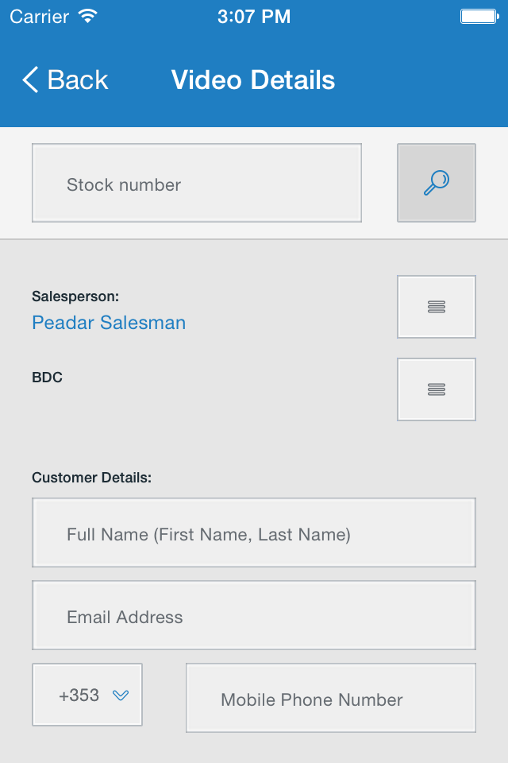This screenshot has height=763, width=508.
Task: Tap the BDC label
Action: pyautogui.click(x=47, y=378)
